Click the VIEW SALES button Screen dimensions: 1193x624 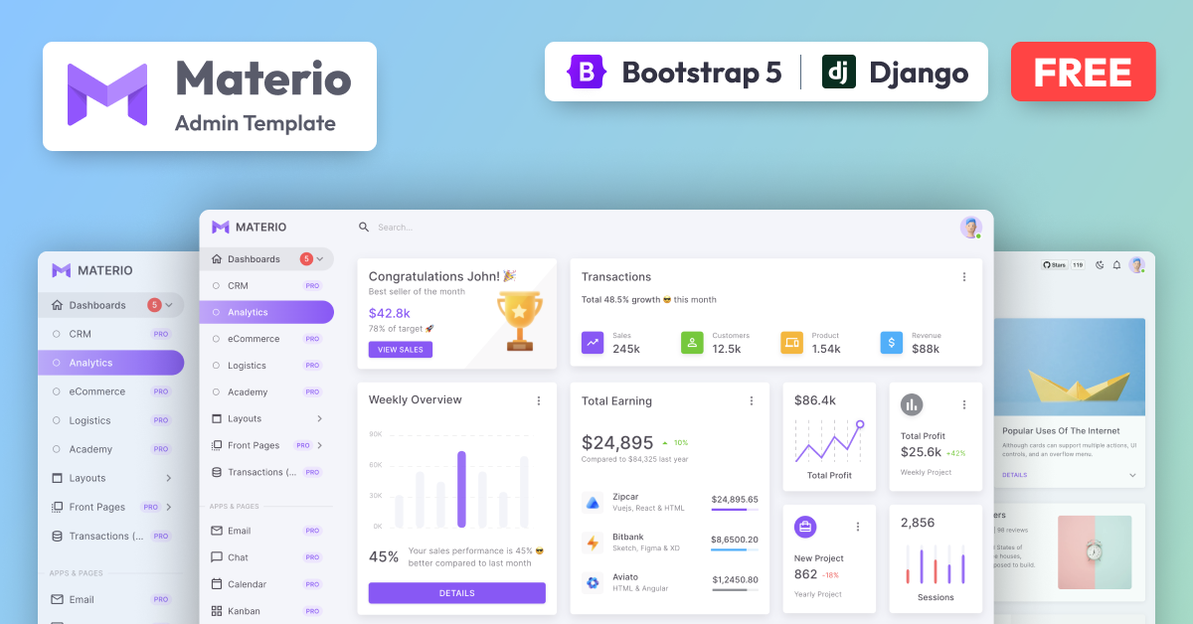tap(401, 350)
